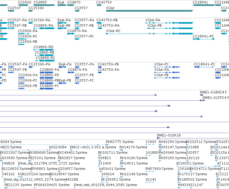Open the Eogt-PB protein feature
The width and height of the screenshot is (229, 189).
(x=62, y=83)
